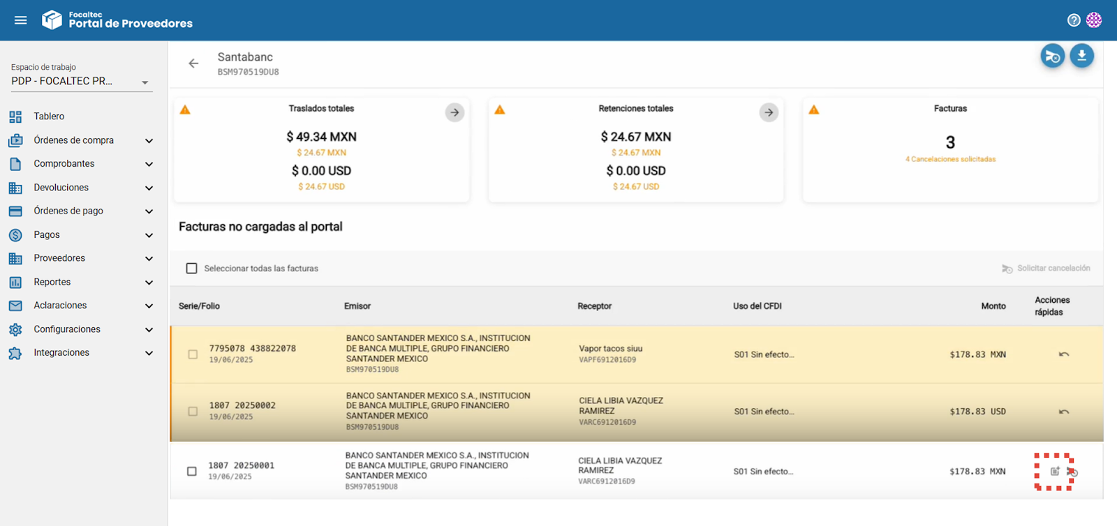Click Serie/Folio column header

(199, 306)
